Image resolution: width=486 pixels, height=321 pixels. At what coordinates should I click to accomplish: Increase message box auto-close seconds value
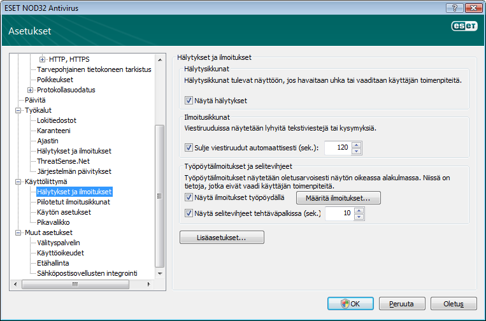(357, 145)
